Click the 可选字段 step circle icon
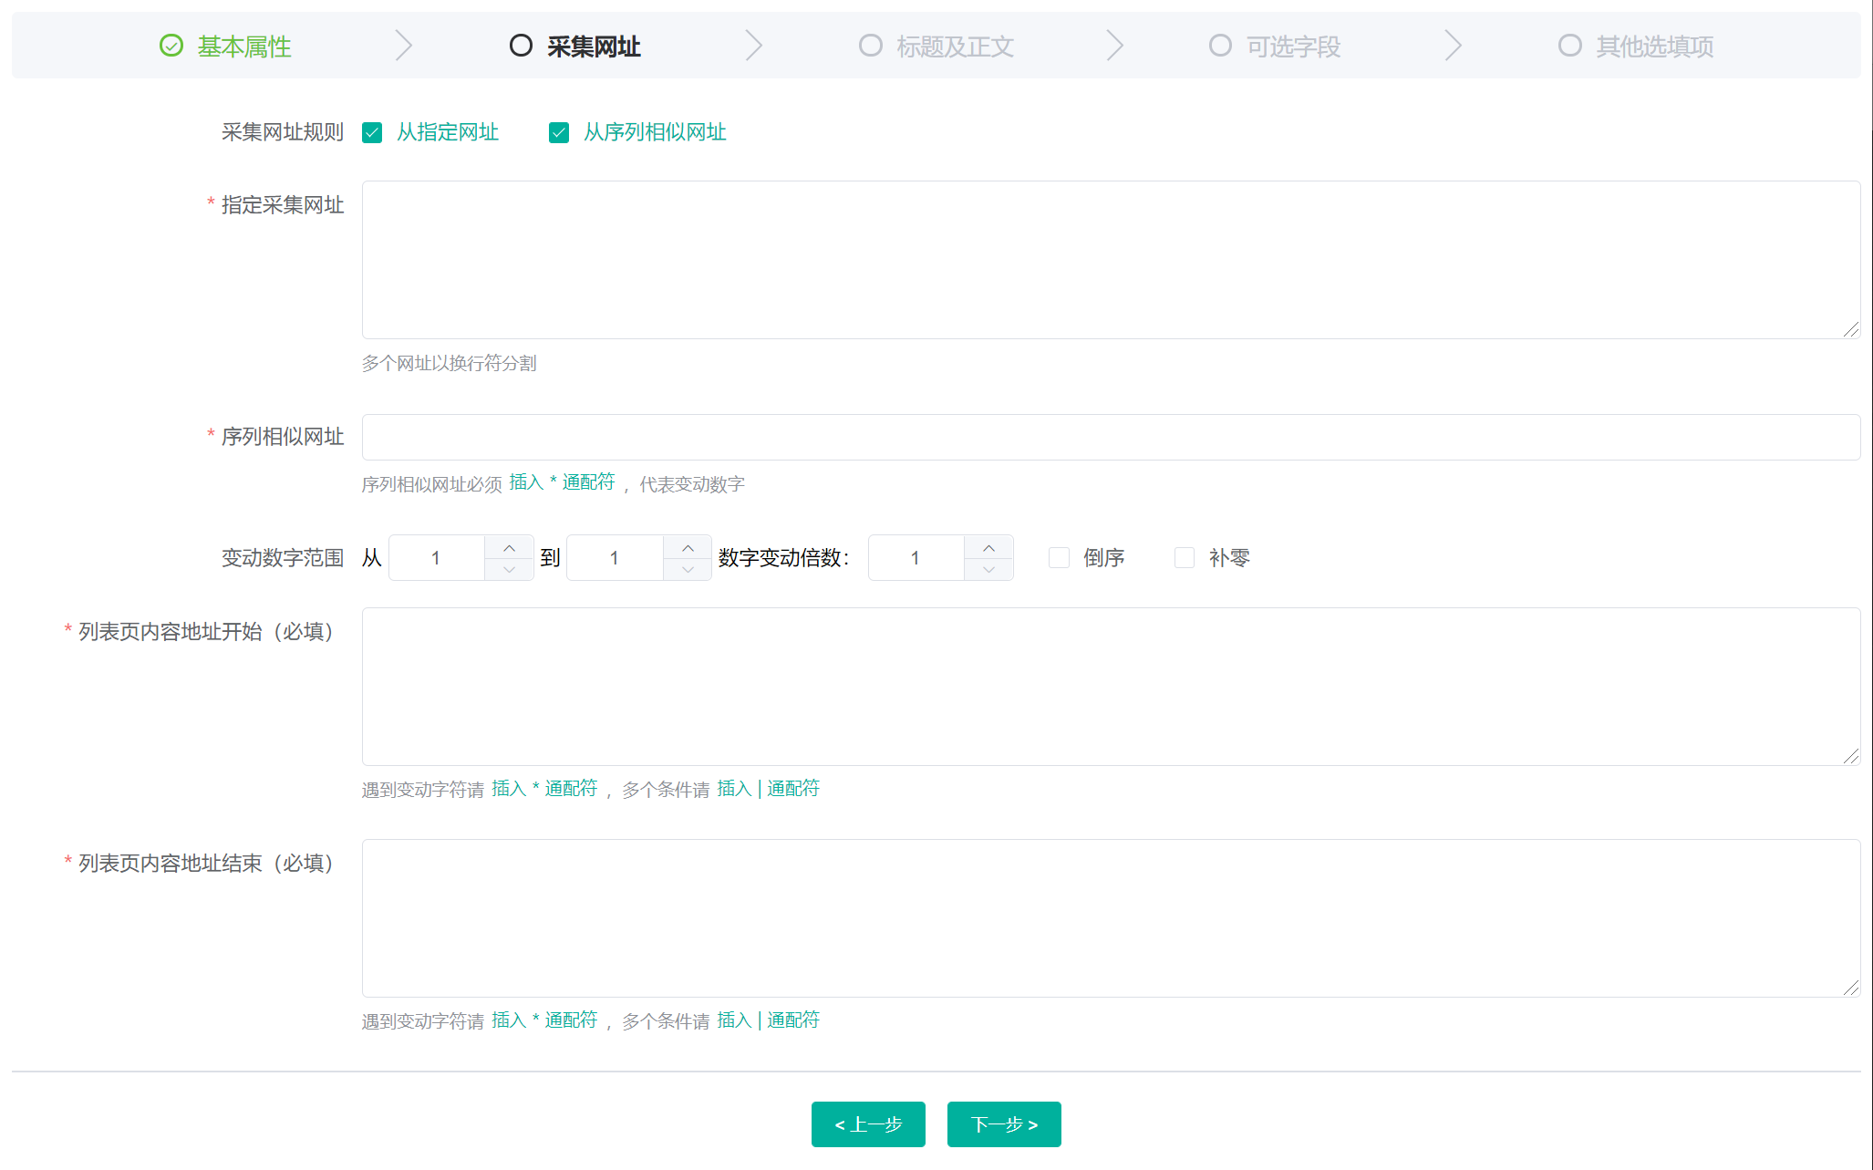Screen dimensions: 1873x1170 click(1220, 46)
